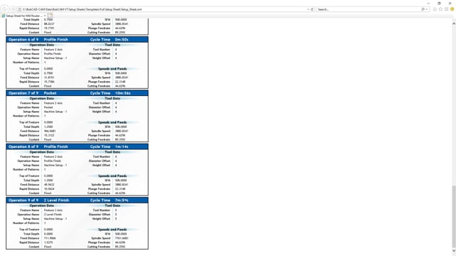Click the Profile Finish title in the Operation 8 header
The width and height of the screenshot is (456, 256).
pos(56,146)
